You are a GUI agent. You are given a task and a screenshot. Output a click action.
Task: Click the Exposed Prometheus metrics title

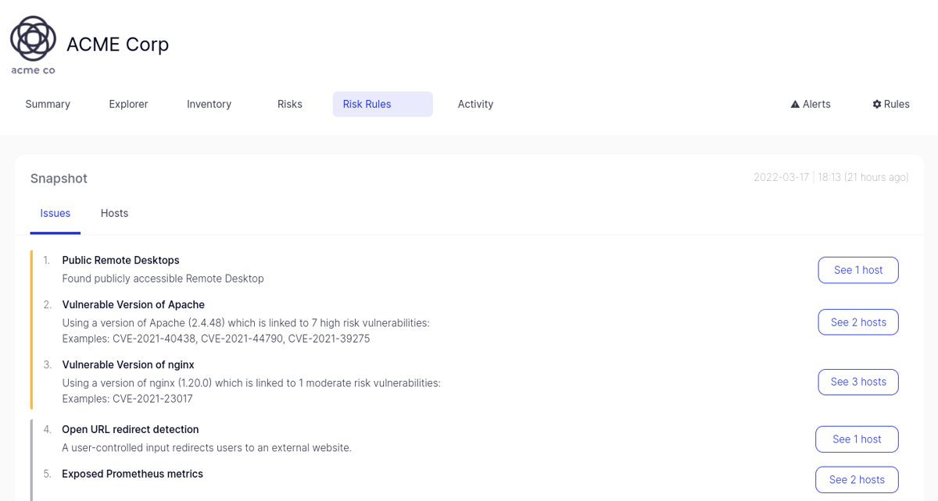tap(132, 474)
